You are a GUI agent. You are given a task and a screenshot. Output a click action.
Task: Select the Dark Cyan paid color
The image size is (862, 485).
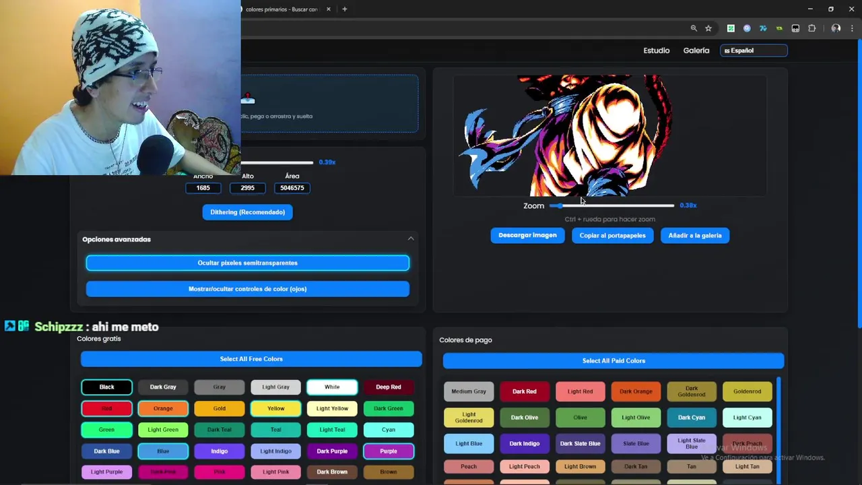(x=692, y=418)
